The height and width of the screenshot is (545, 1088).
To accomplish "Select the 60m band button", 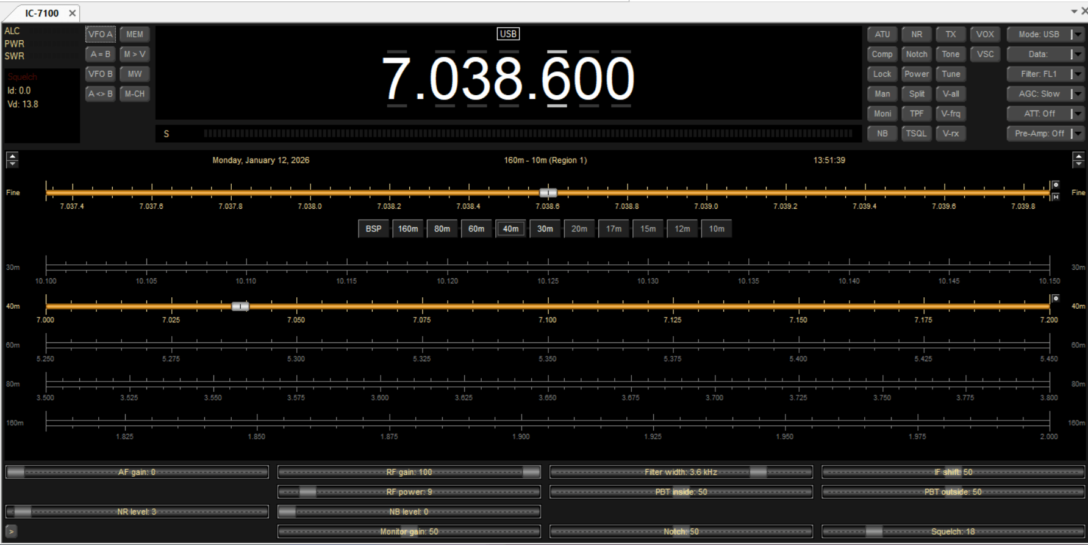I will (x=476, y=229).
